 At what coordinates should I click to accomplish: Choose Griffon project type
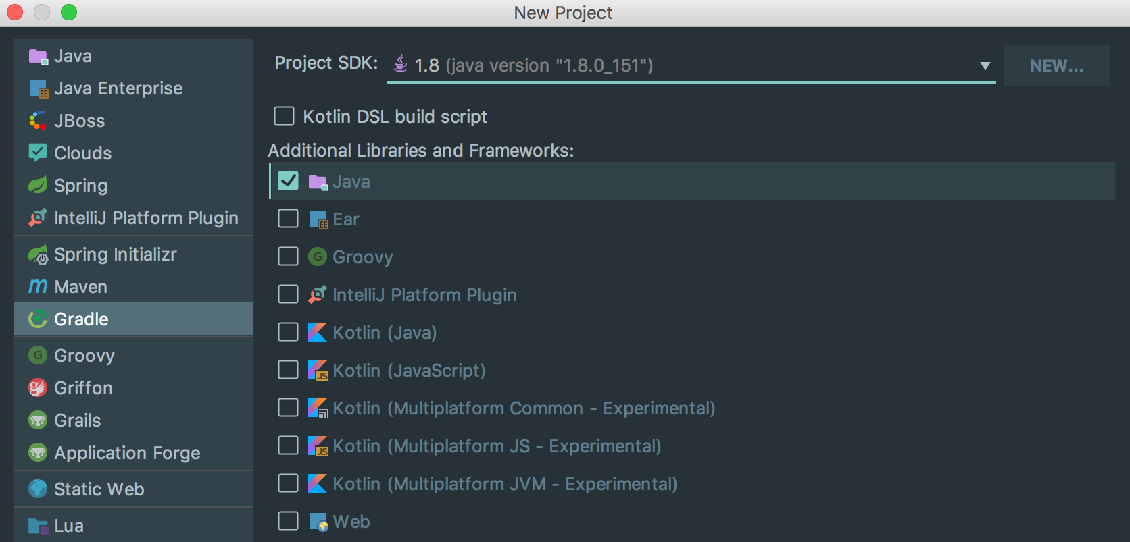tap(133, 388)
